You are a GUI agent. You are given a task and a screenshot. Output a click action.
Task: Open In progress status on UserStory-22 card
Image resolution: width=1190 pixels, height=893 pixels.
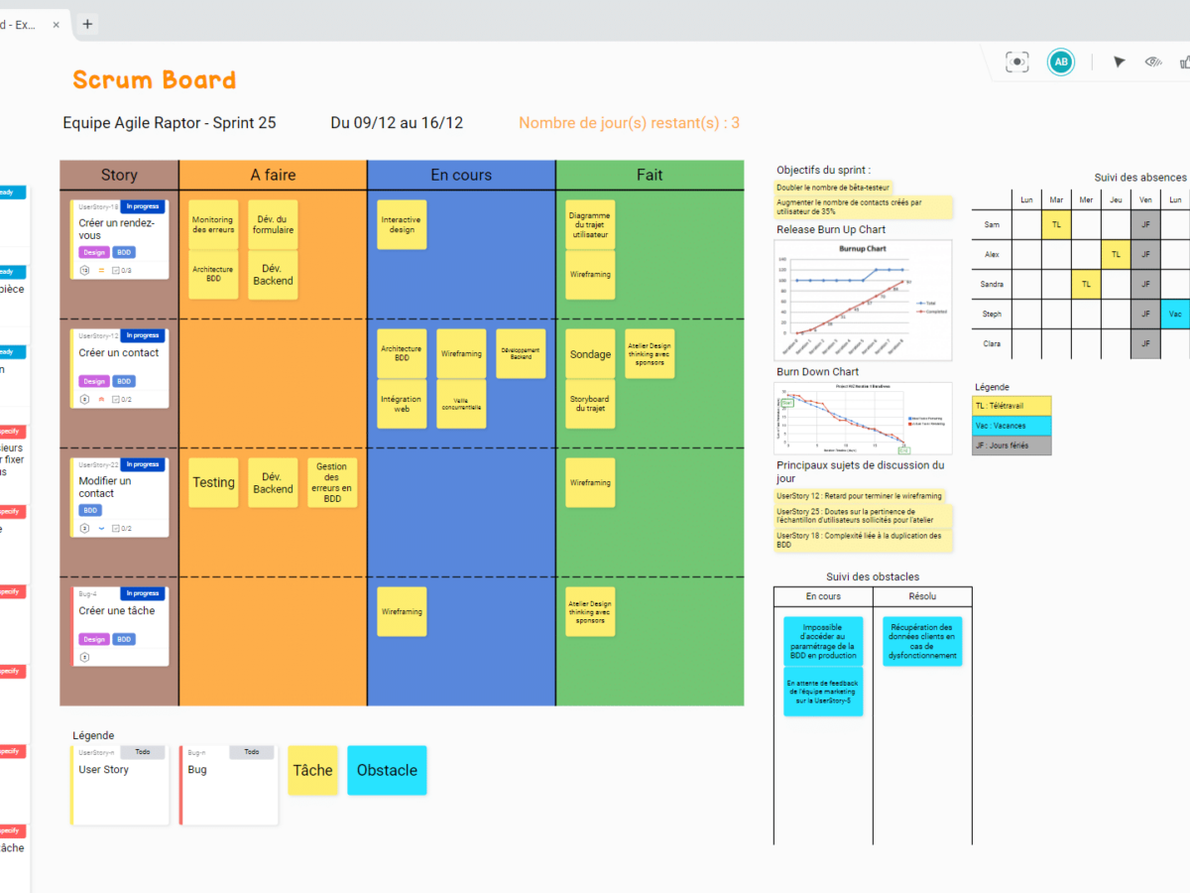pyautogui.click(x=143, y=464)
